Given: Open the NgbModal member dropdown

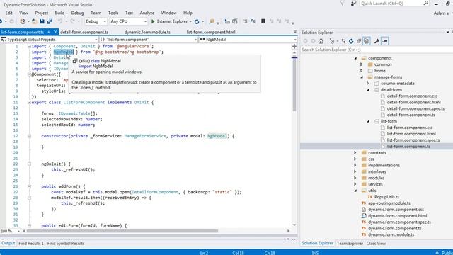Looking at the screenshot, I should [x=248, y=40].
